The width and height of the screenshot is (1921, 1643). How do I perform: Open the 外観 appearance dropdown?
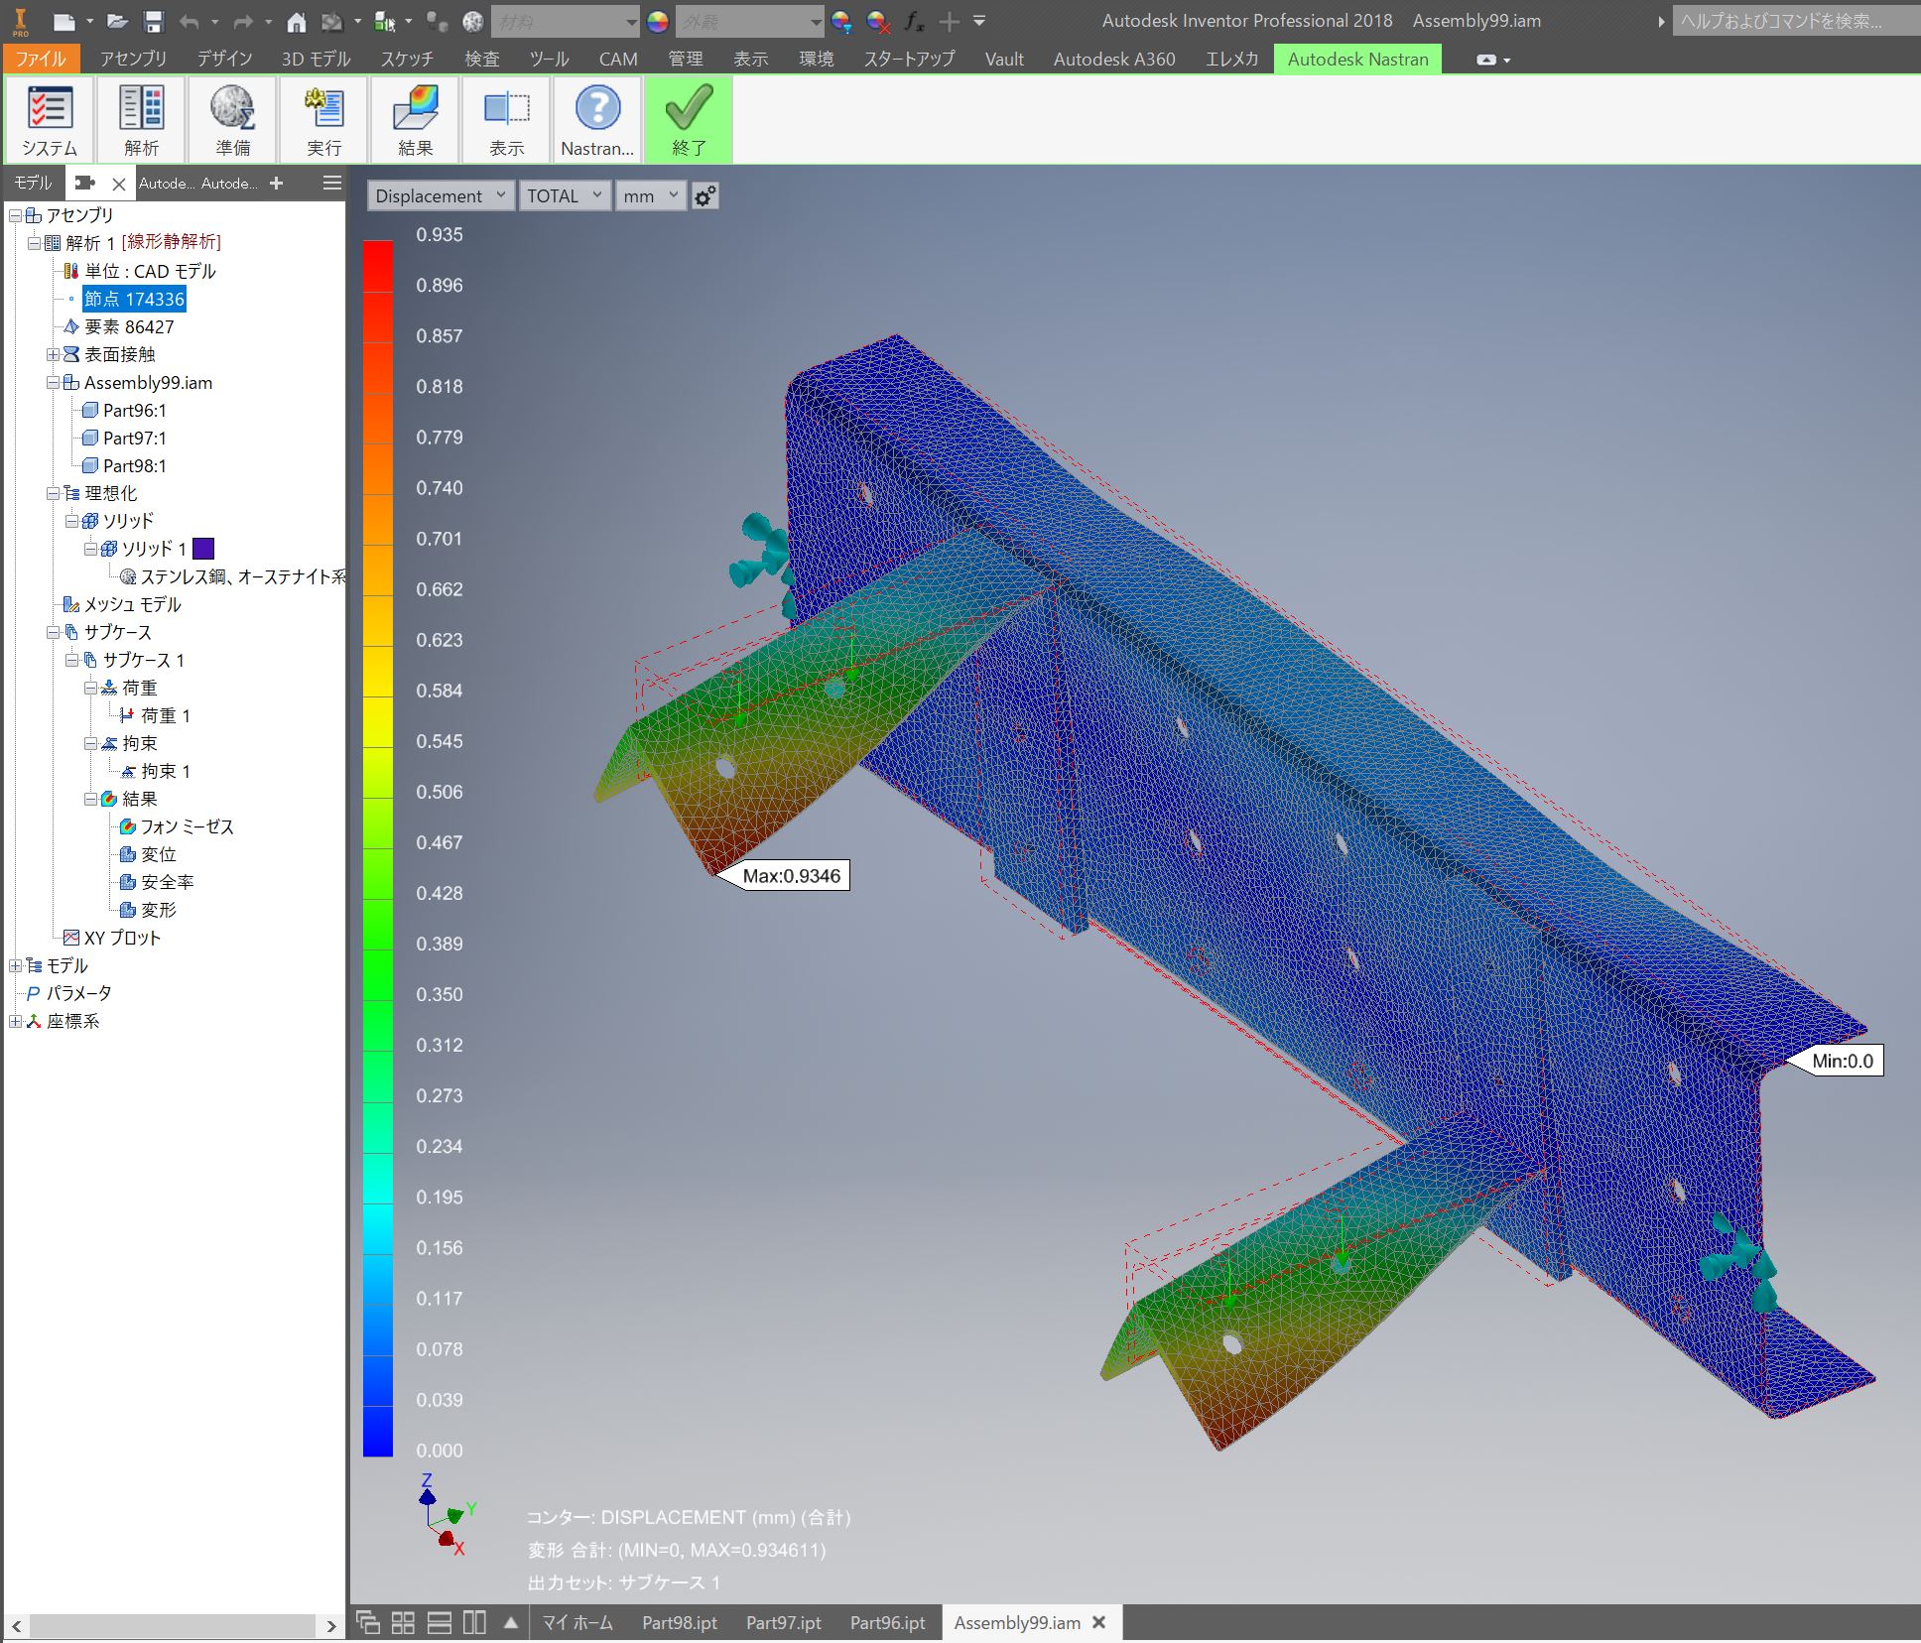pyautogui.click(x=750, y=21)
